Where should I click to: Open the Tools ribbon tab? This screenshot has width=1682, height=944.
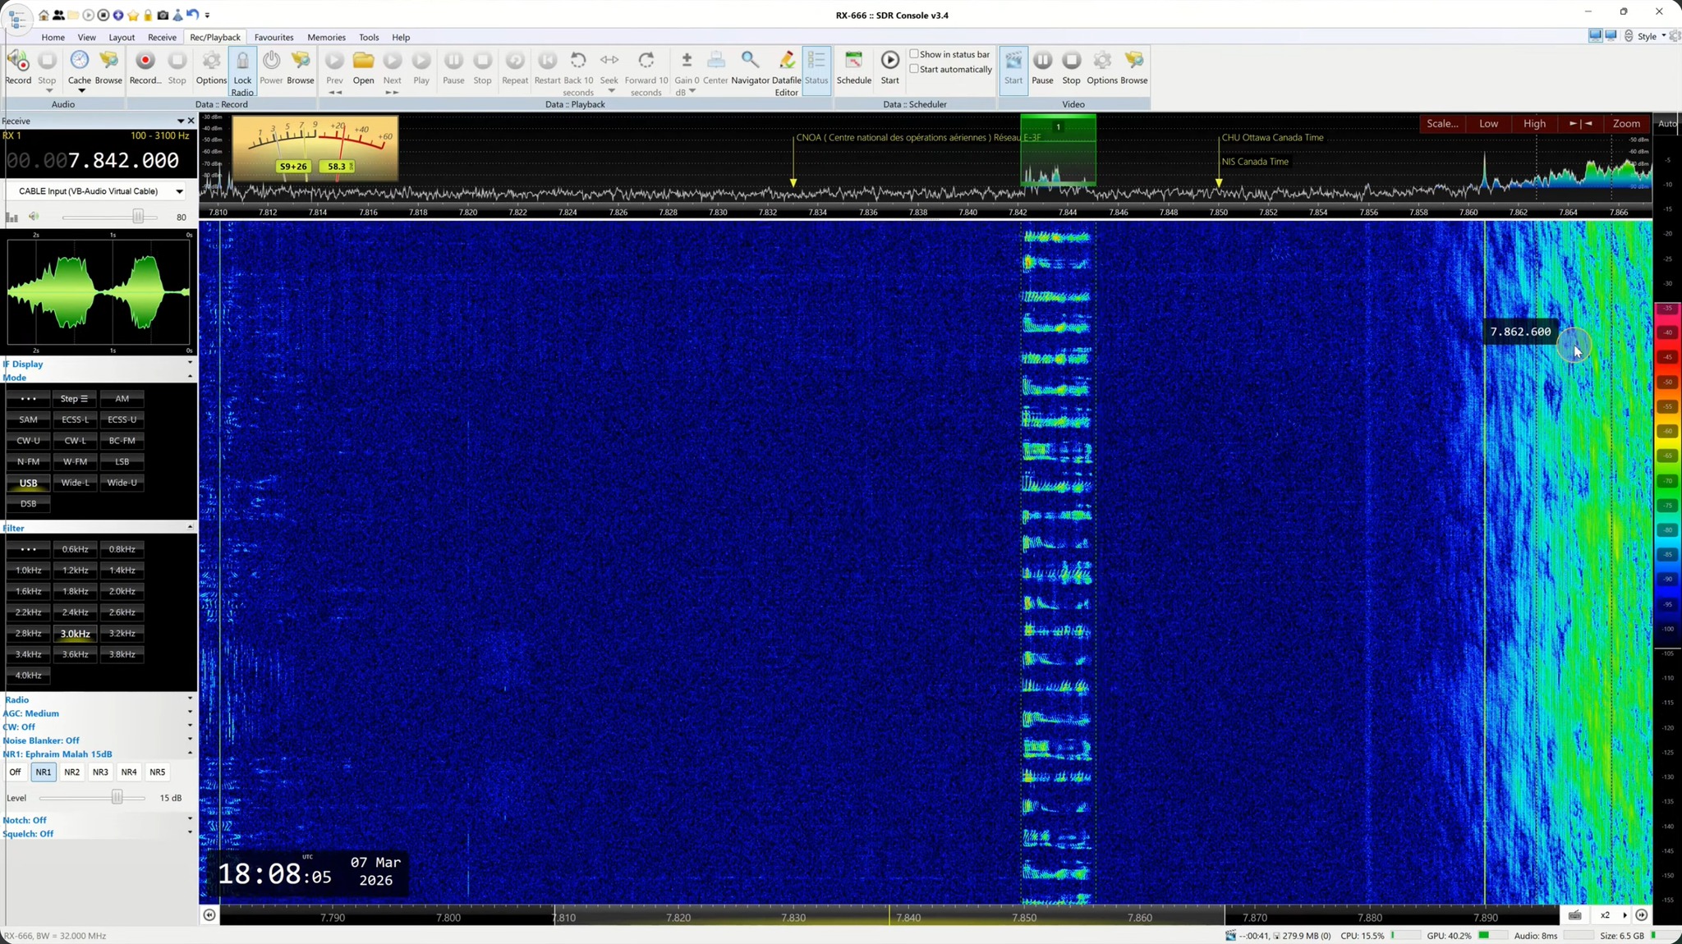coord(369,37)
